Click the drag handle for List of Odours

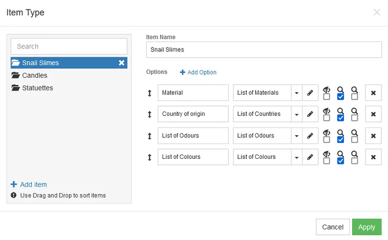149,136
